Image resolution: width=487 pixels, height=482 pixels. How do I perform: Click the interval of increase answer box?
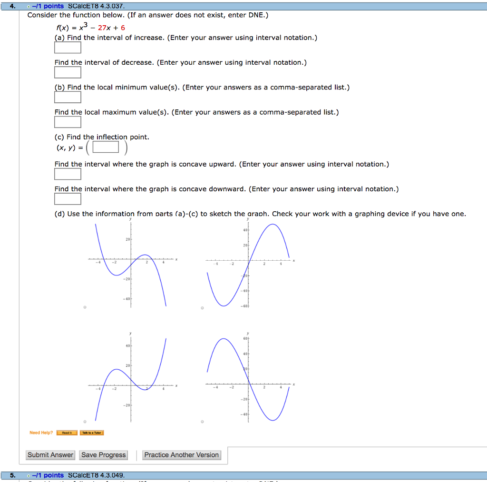tap(68, 48)
